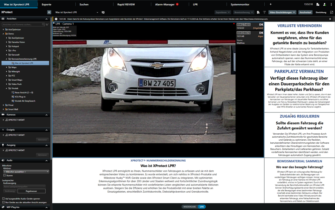Collapse the left sidebar with double-arrow icon
The height and width of the screenshot is (210, 335).
[49, 12]
